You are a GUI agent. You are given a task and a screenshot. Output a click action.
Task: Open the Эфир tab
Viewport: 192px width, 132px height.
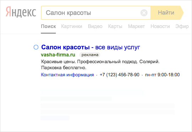(182, 26)
